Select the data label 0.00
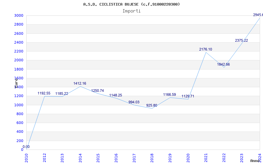Image resolution: width=263 pixels, height=164 pixels. click(x=26, y=147)
